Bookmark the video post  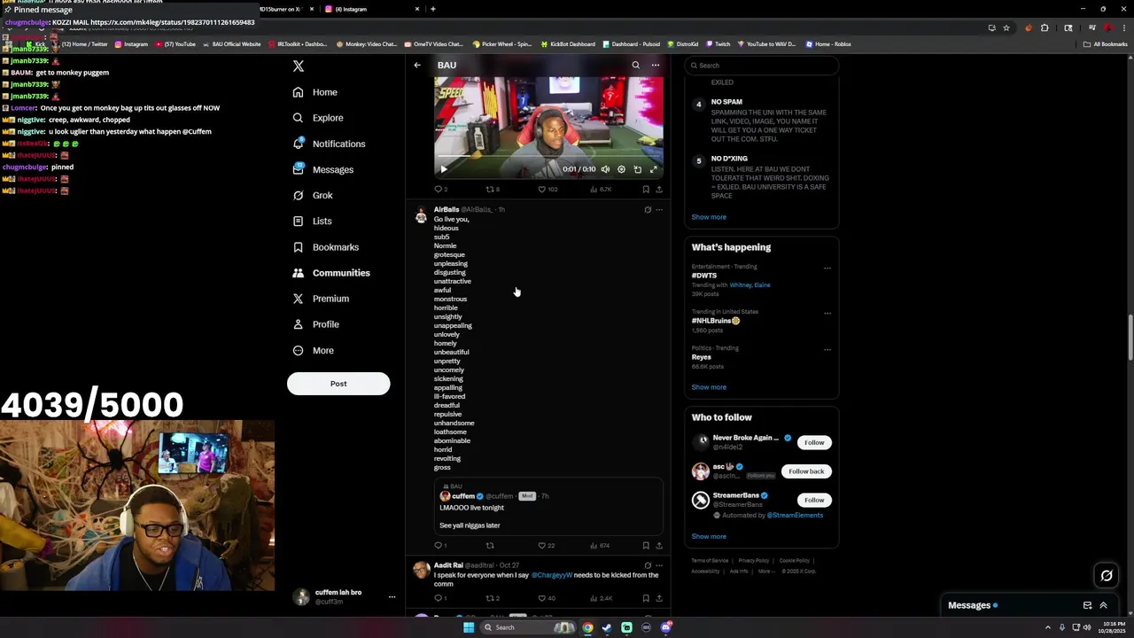pyautogui.click(x=646, y=190)
